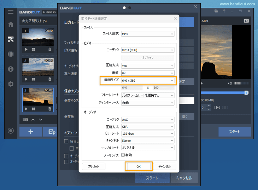
Task: Delete segment 1 with its trash icon
Action: [50, 49]
